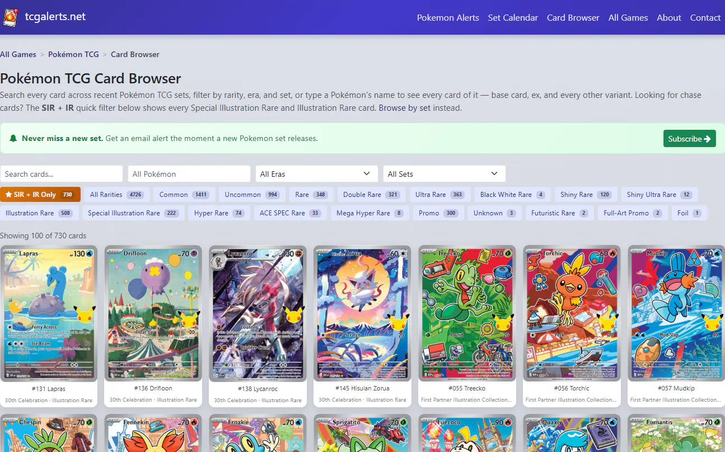Screen dimensions: 725x452
Task: Select the All Rarities filter chip
Action: tap(116, 195)
